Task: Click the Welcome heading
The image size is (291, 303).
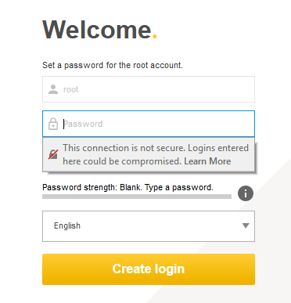Action: 97,30
